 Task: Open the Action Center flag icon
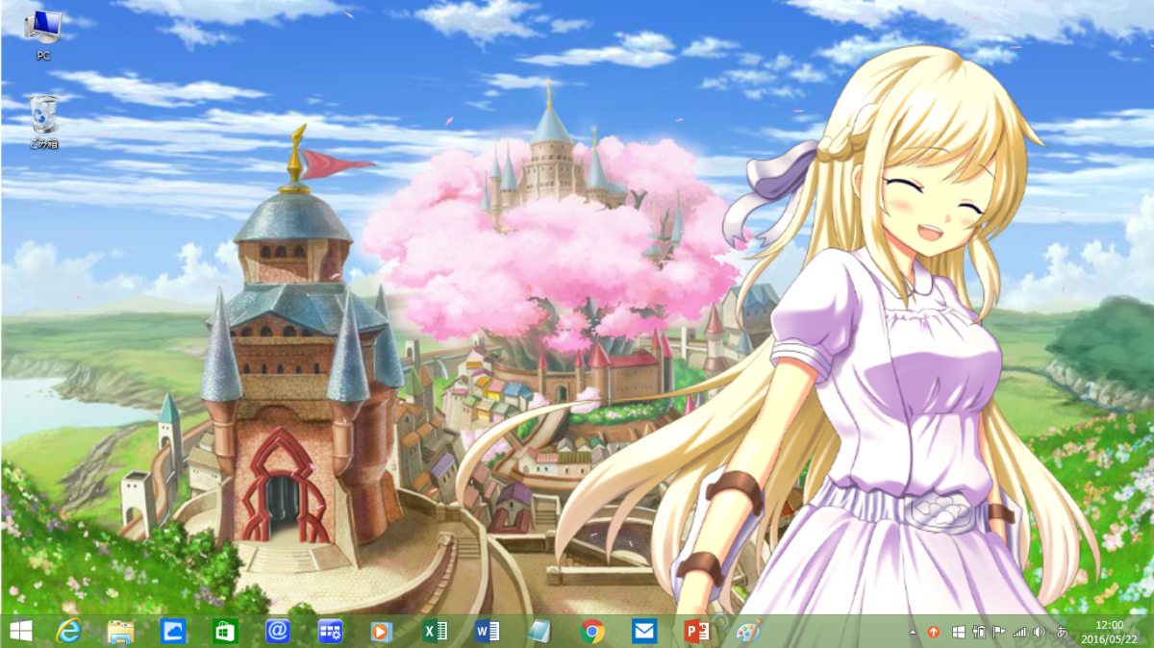click(x=999, y=633)
